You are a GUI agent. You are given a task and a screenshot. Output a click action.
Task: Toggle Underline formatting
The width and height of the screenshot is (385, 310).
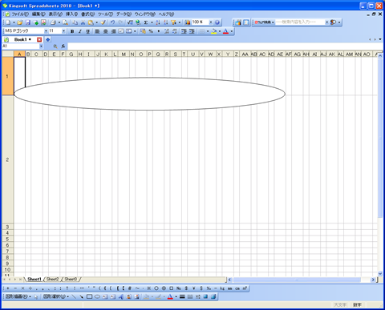point(87,31)
